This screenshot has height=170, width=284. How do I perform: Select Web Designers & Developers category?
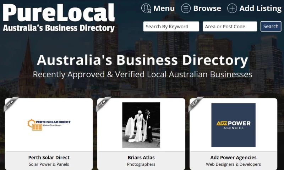[x=233, y=164]
